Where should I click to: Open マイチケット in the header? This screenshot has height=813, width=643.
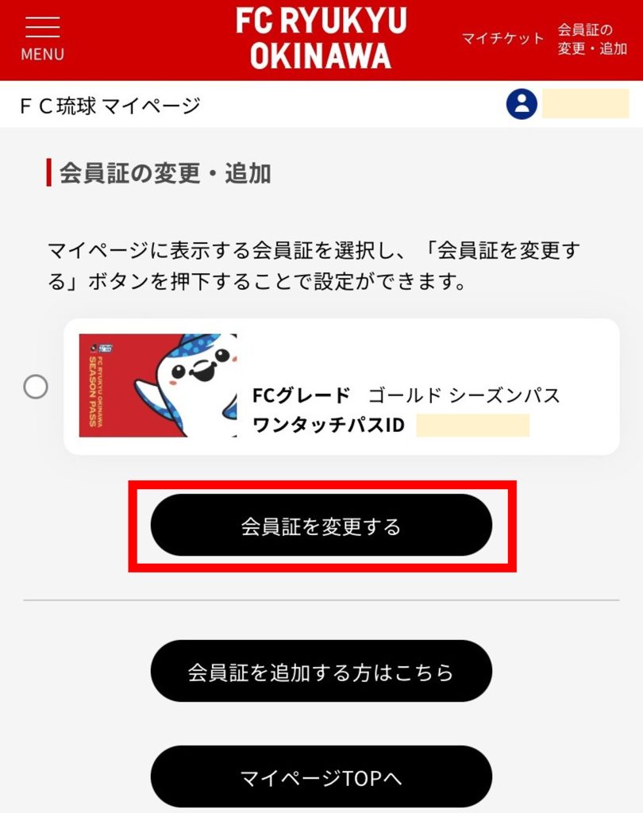[x=503, y=38]
